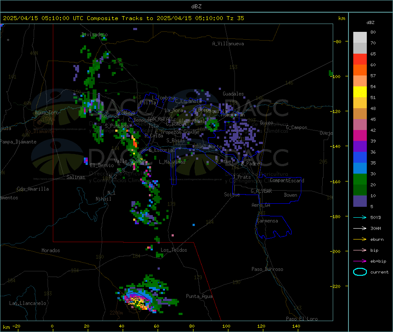
Task: Click the Morados map label
Action: point(51,250)
